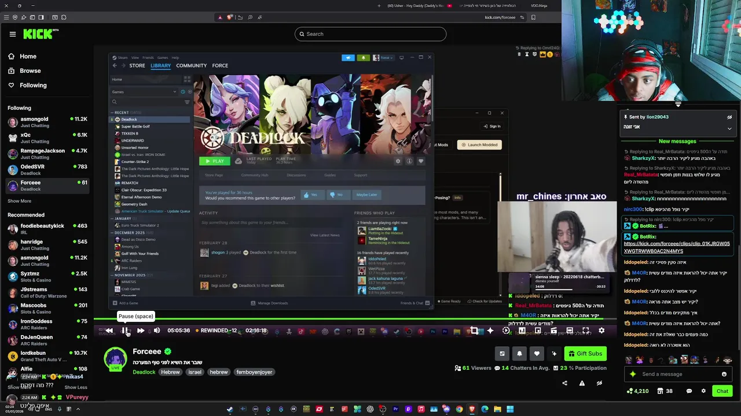Open Steam Manage Downloads
The image size is (741, 416).
[269, 303]
